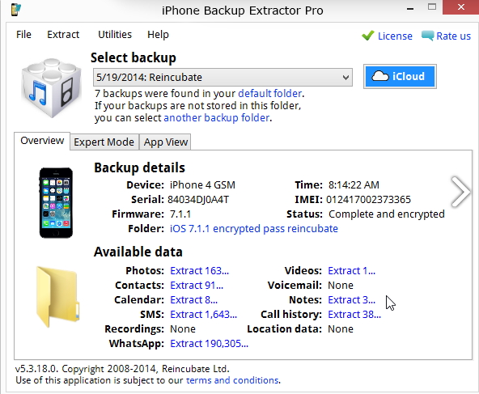Open the Help menu
The width and height of the screenshot is (479, 394).
[158, 35]
